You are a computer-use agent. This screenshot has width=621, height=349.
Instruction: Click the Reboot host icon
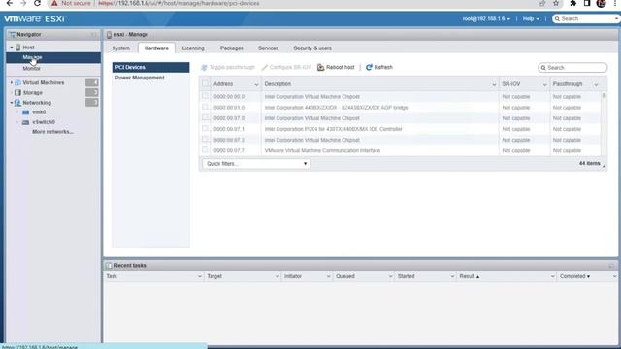(321, 67)
